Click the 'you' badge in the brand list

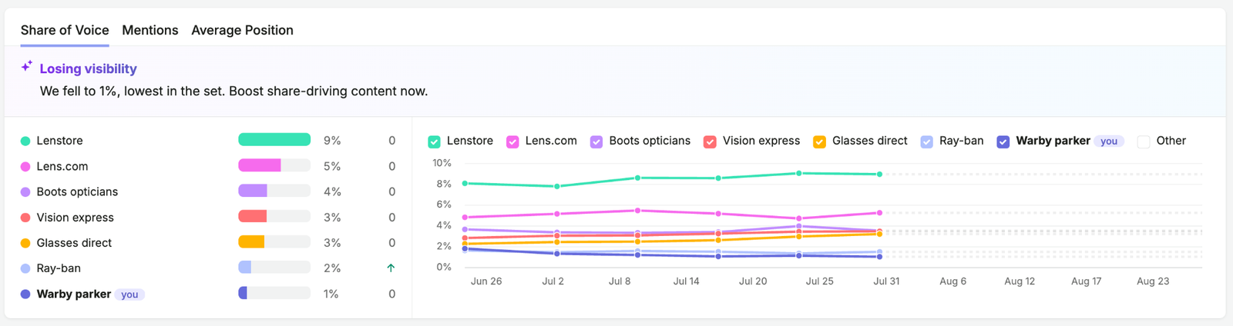click(x=129, y=294)
